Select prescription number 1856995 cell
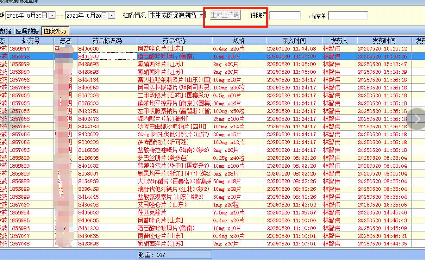The width and height of the screenshot is (425, 260). [x=31, y=220]
